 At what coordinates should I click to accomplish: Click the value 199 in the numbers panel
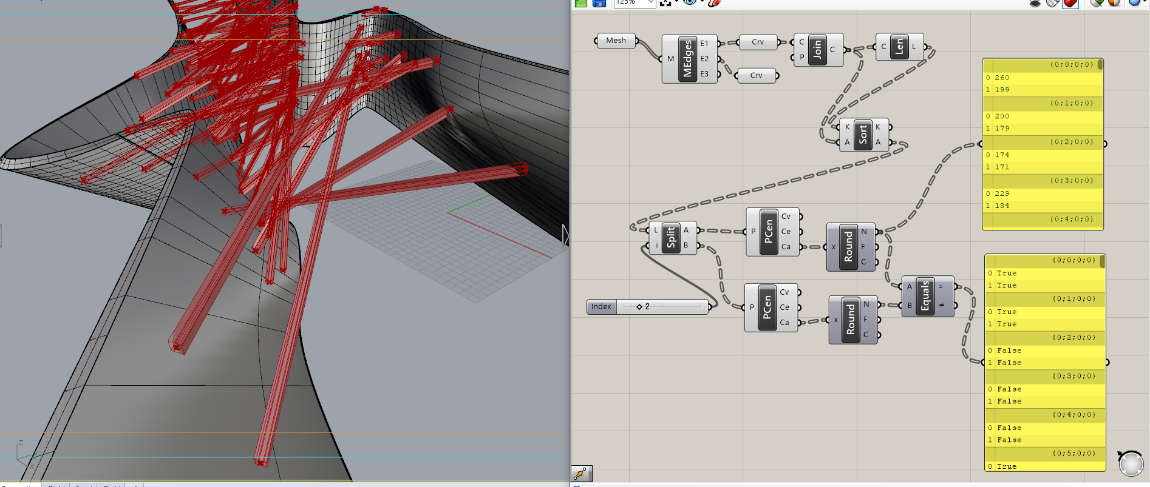1002,90
